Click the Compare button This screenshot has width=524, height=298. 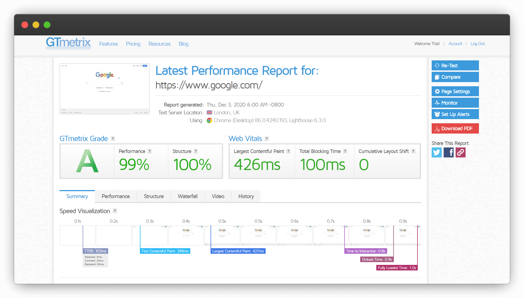click(455, 77)
